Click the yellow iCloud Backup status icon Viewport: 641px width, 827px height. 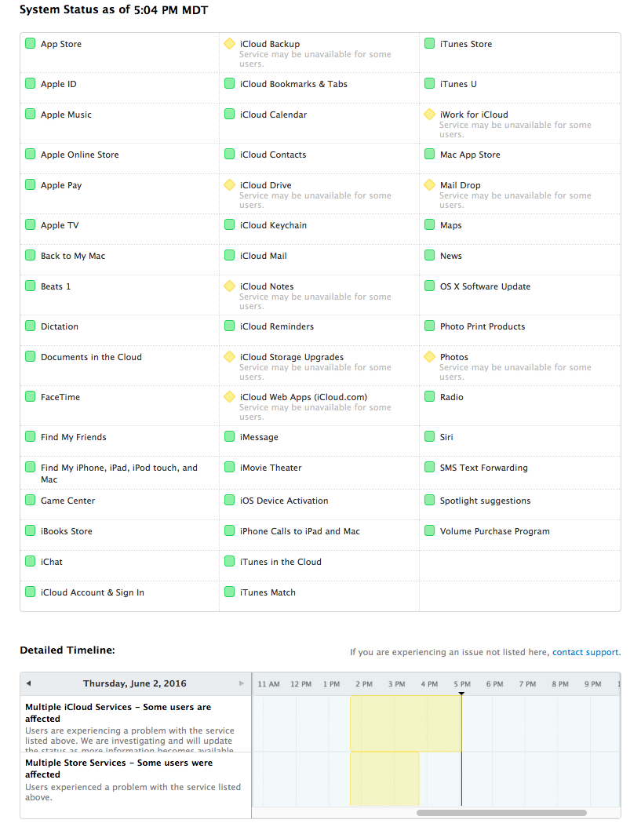(229, 44)
